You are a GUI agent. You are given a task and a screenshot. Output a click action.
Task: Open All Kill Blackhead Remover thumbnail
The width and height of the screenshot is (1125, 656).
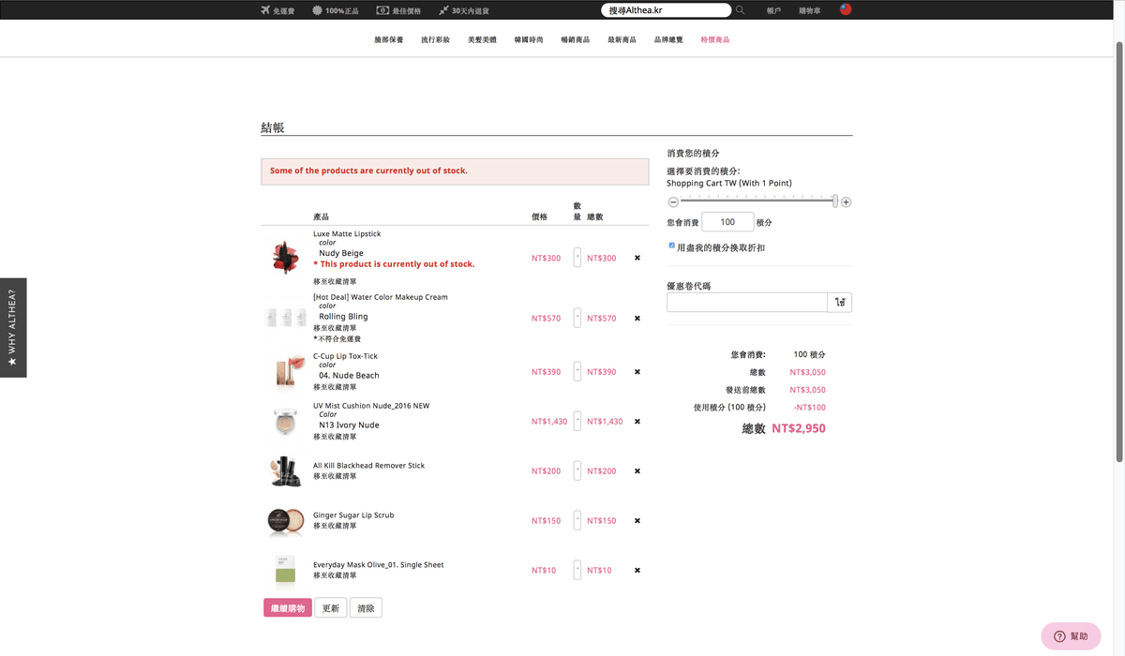pyautogui.click(x=284, y=471)
